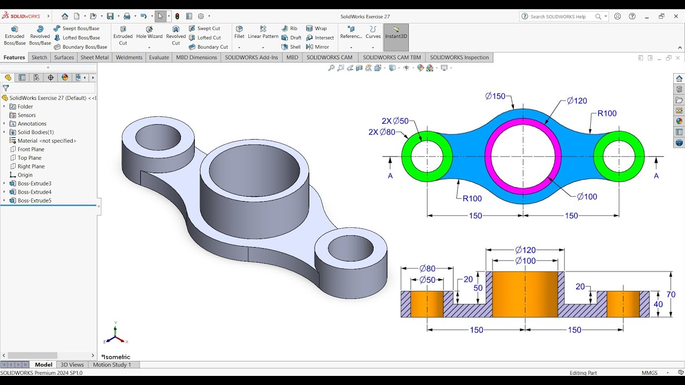Expand the Folder tree node
The height and width of the screenshot is (385, 685).
click(x=4, y=106)
